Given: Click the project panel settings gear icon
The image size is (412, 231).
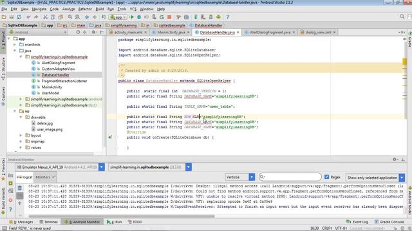Looking at the screenshot, I should tap(93, 32).
